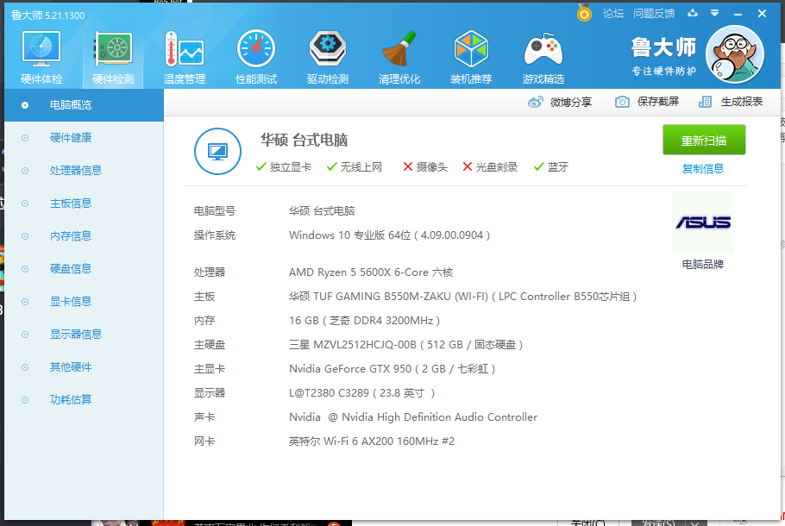This screenshot has height=526, width=785.
Task: Go to 装机推荐 recommended software
Action: coord(471,57)
